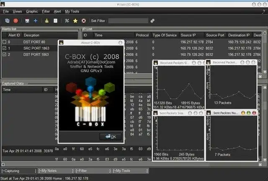Click the About C-BOX window icon

61,42
